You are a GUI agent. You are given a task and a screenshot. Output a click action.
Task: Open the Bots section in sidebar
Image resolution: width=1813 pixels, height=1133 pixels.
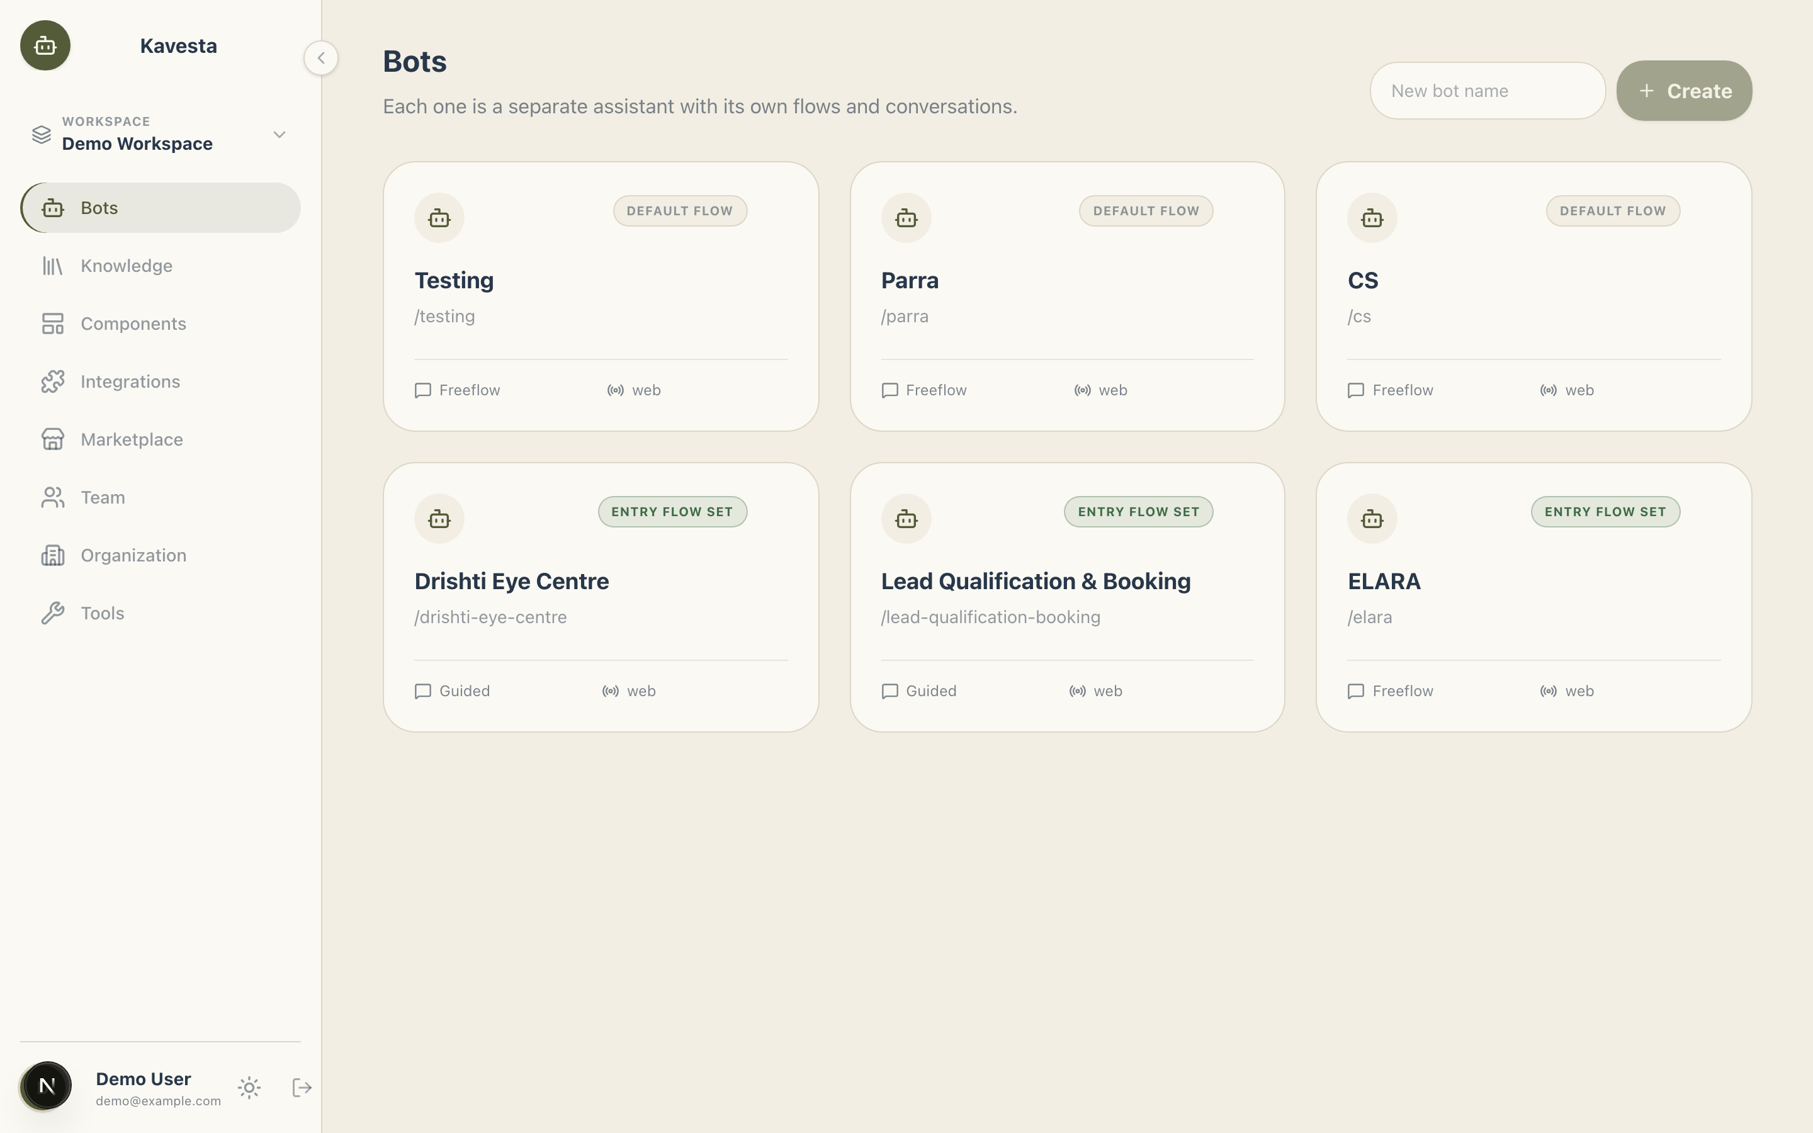click(161, 208)
